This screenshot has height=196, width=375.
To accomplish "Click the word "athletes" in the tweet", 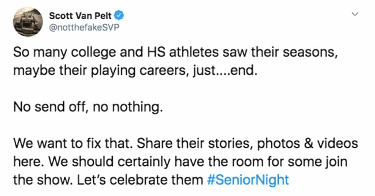I will (194, 52).
